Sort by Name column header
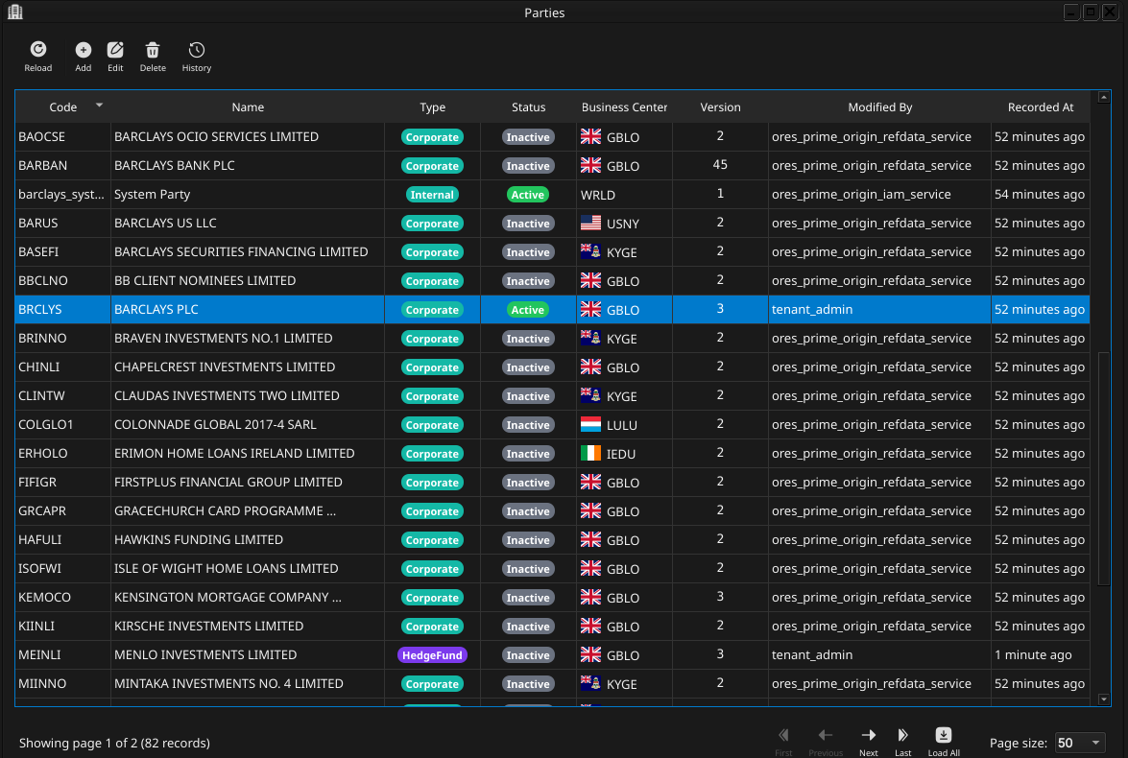The image size is (1128, 758). tap(248, 107)
